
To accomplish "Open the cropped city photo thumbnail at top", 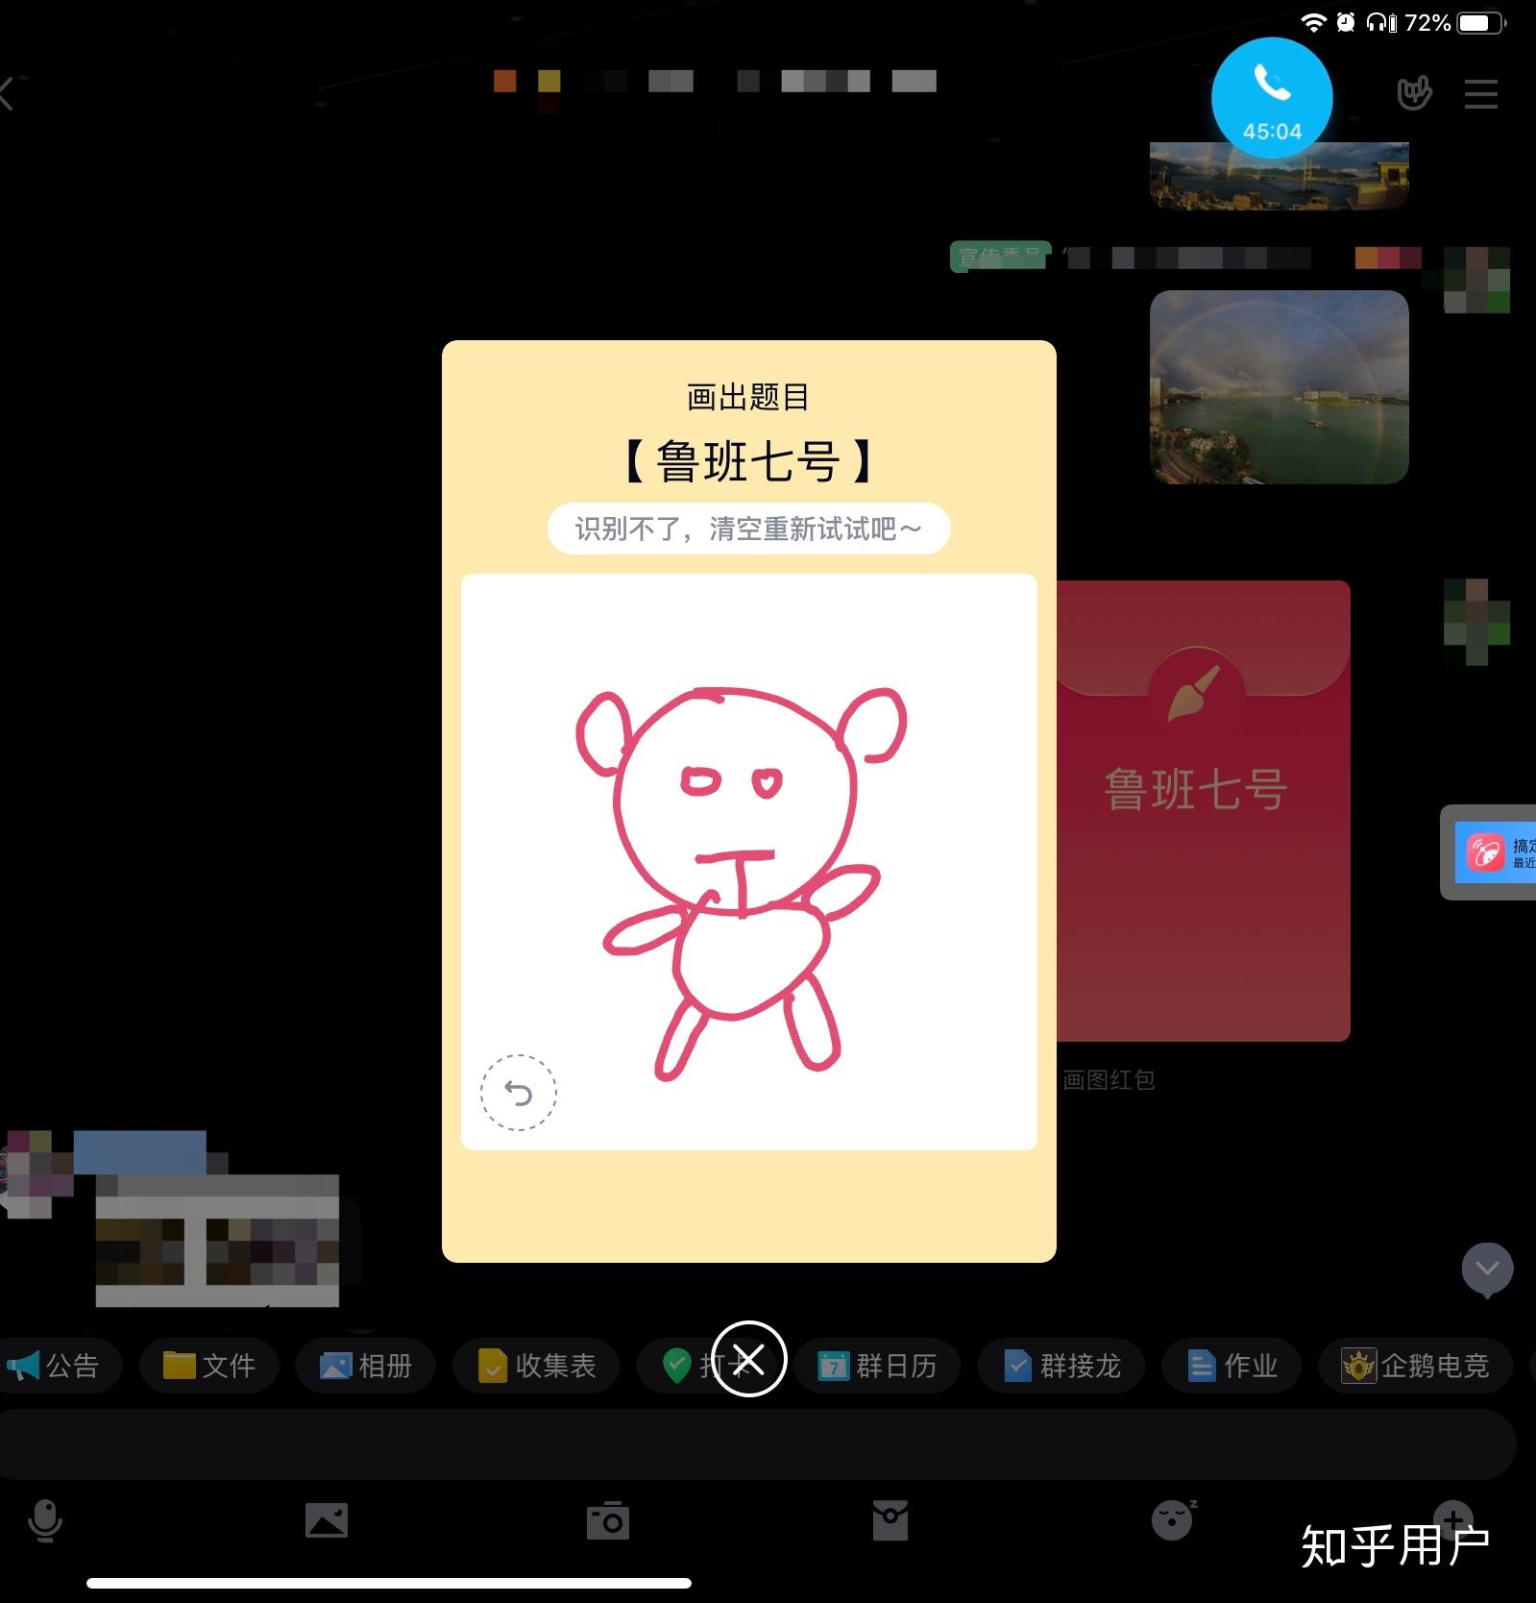I will (1280, 176).
